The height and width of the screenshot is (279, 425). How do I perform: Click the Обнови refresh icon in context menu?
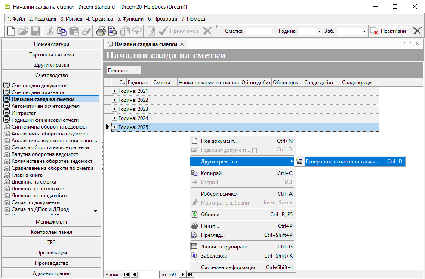(194, 215)
